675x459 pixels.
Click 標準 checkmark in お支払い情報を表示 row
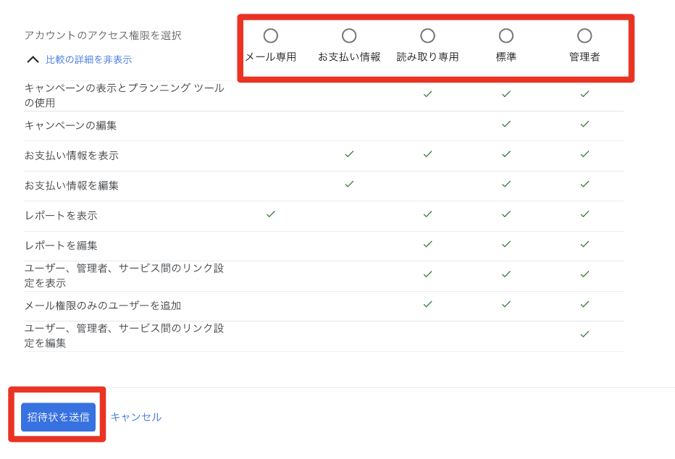point(506,153)
